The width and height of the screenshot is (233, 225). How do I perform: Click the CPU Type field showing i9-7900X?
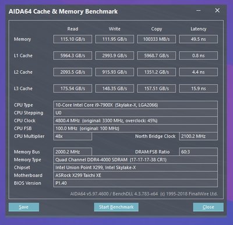tap(136, 105)
